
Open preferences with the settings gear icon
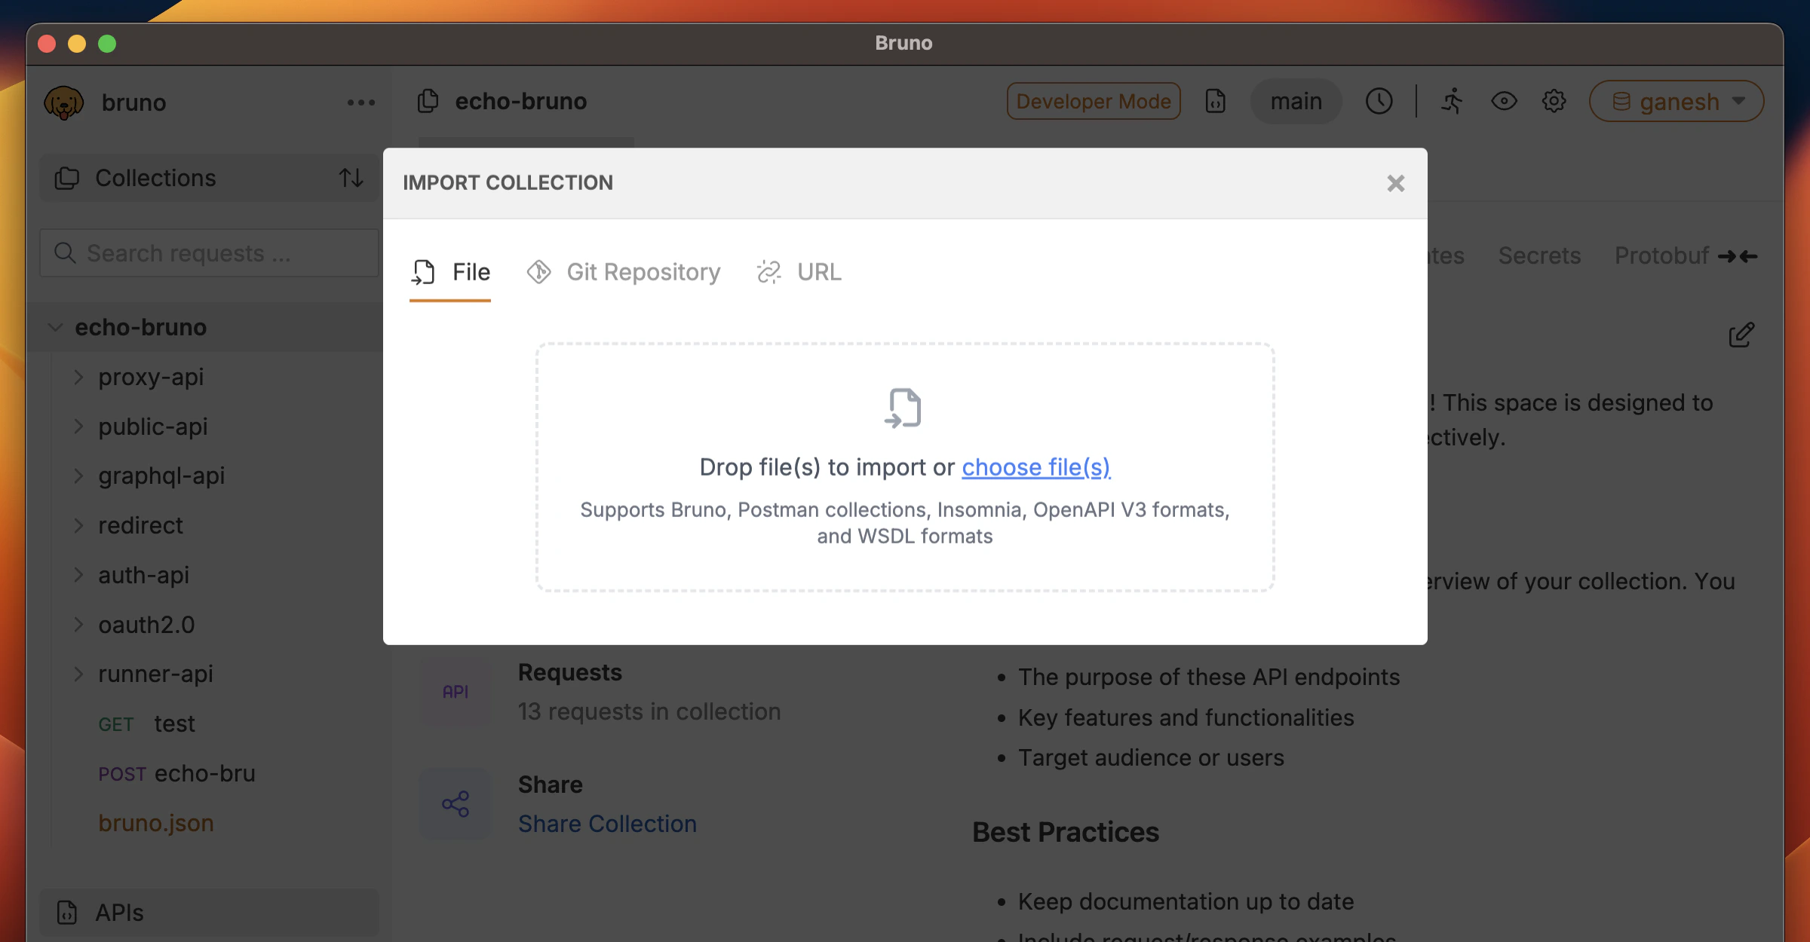pyautogui.click(x=1554, y=101)
